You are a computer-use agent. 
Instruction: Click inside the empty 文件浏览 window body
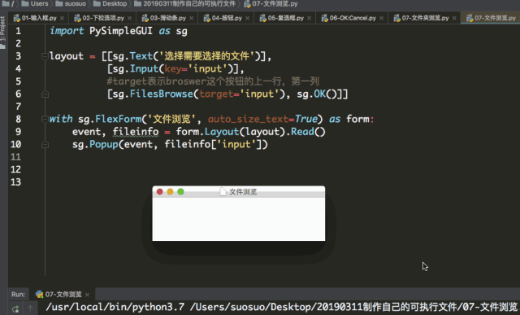[x=239, y=219]
